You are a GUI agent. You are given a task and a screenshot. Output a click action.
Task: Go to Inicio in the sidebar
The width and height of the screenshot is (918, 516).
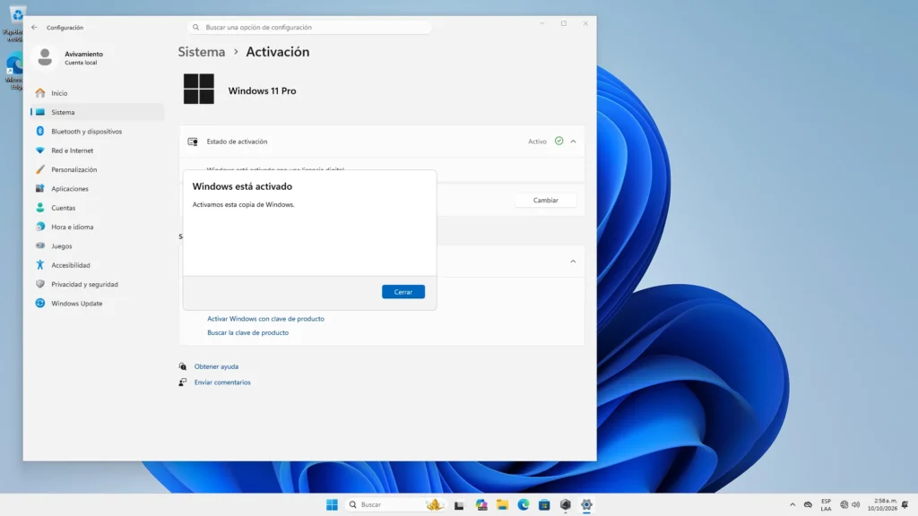[97, 93]
